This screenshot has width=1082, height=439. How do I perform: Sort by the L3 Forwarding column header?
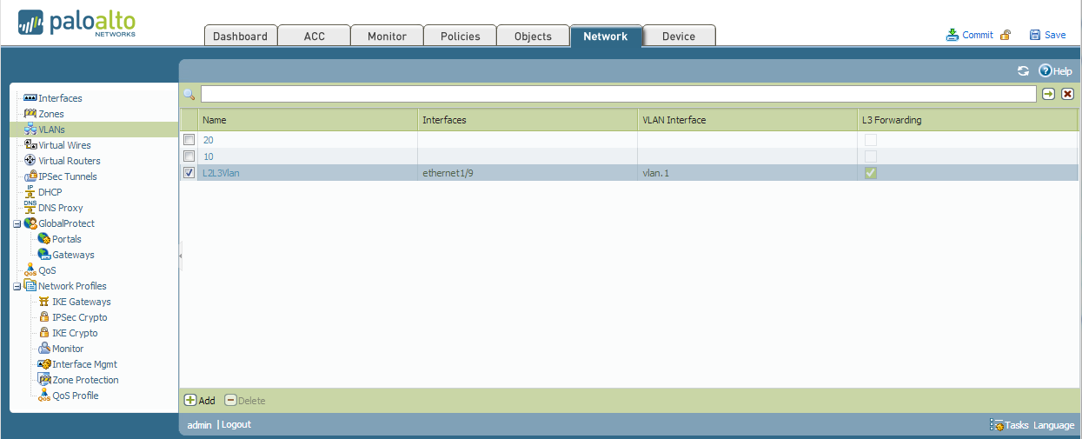point(967,120)
